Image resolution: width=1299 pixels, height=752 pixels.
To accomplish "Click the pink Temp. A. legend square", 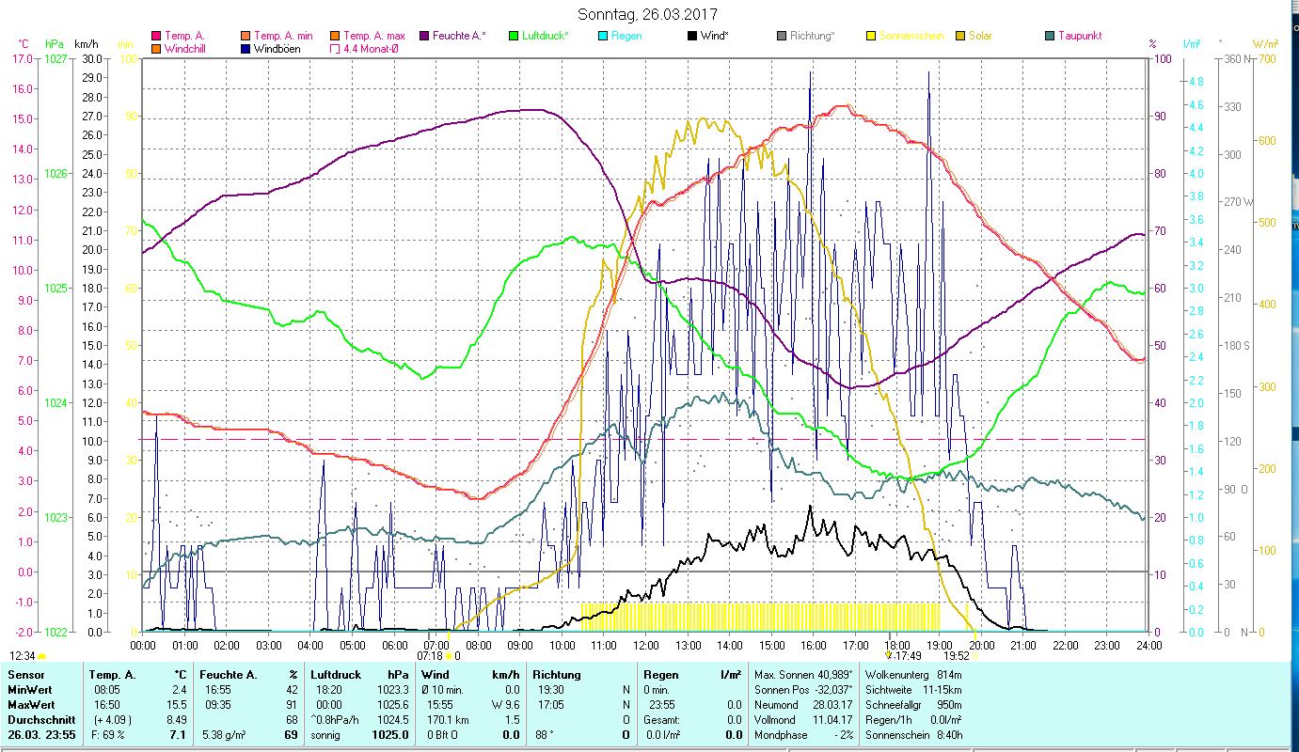I will [x=156, y=37].
